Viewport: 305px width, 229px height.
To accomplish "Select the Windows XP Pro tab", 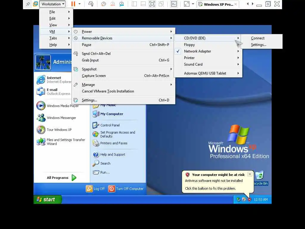I will pyautogui.click(x=218, y=4).
